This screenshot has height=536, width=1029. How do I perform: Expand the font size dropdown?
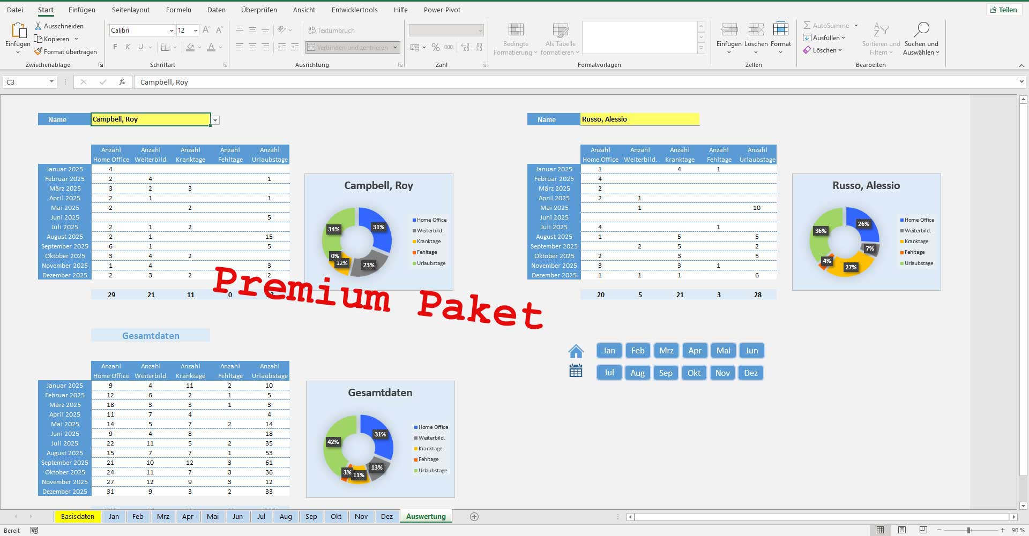(196, 31)
